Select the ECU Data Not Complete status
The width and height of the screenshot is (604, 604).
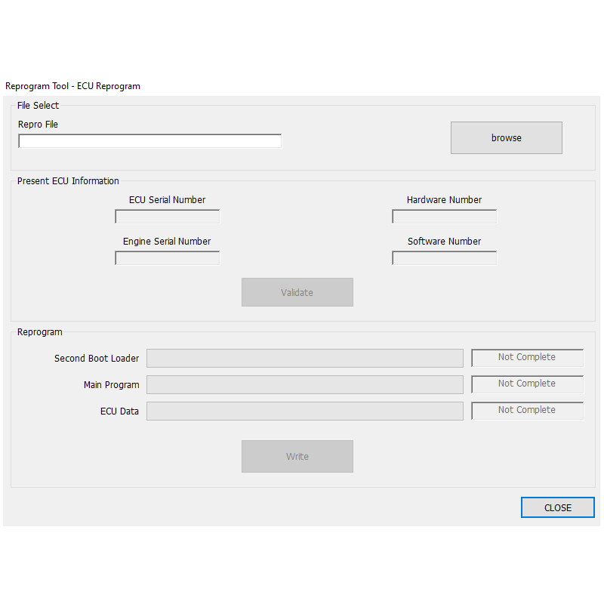click(x=527, y=411)
